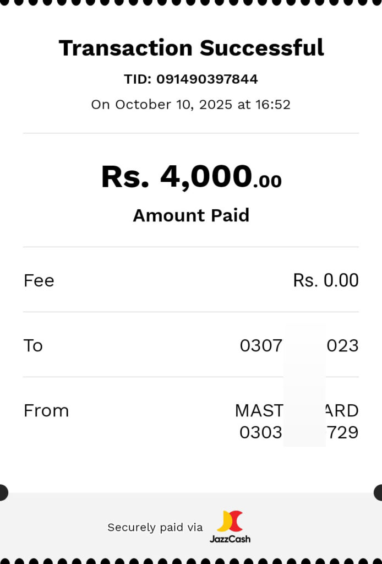This screenshot has height=564, width=382.
Task: Click the To row label
Action: pyautogui.click(x=33, y=346)
